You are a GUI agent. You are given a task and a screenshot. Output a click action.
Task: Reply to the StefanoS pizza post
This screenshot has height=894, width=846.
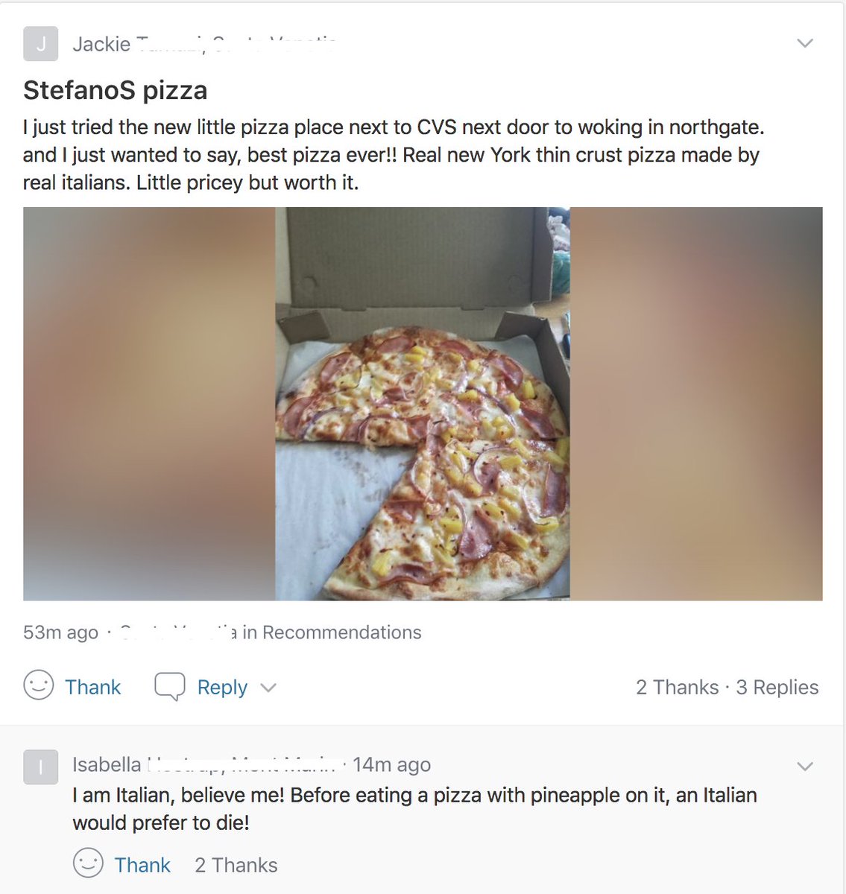click(x=222, y=687)
